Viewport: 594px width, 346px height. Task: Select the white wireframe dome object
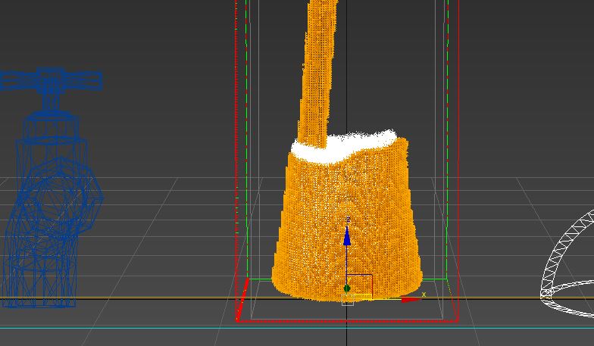click(x=567, y=262)
